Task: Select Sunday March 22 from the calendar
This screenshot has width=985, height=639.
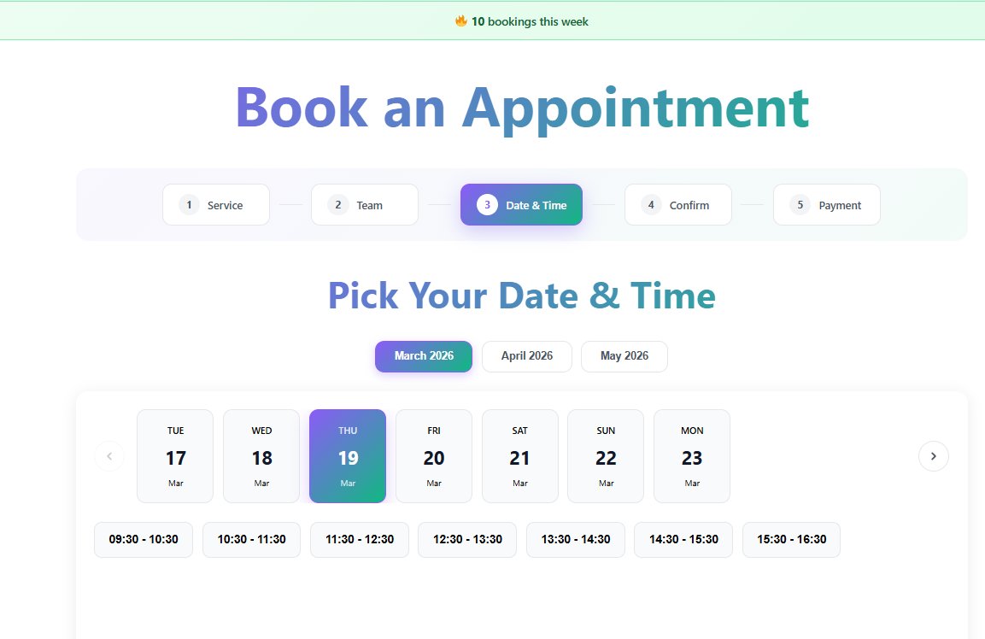Action: pyautogui.click(x=605, y=455)
